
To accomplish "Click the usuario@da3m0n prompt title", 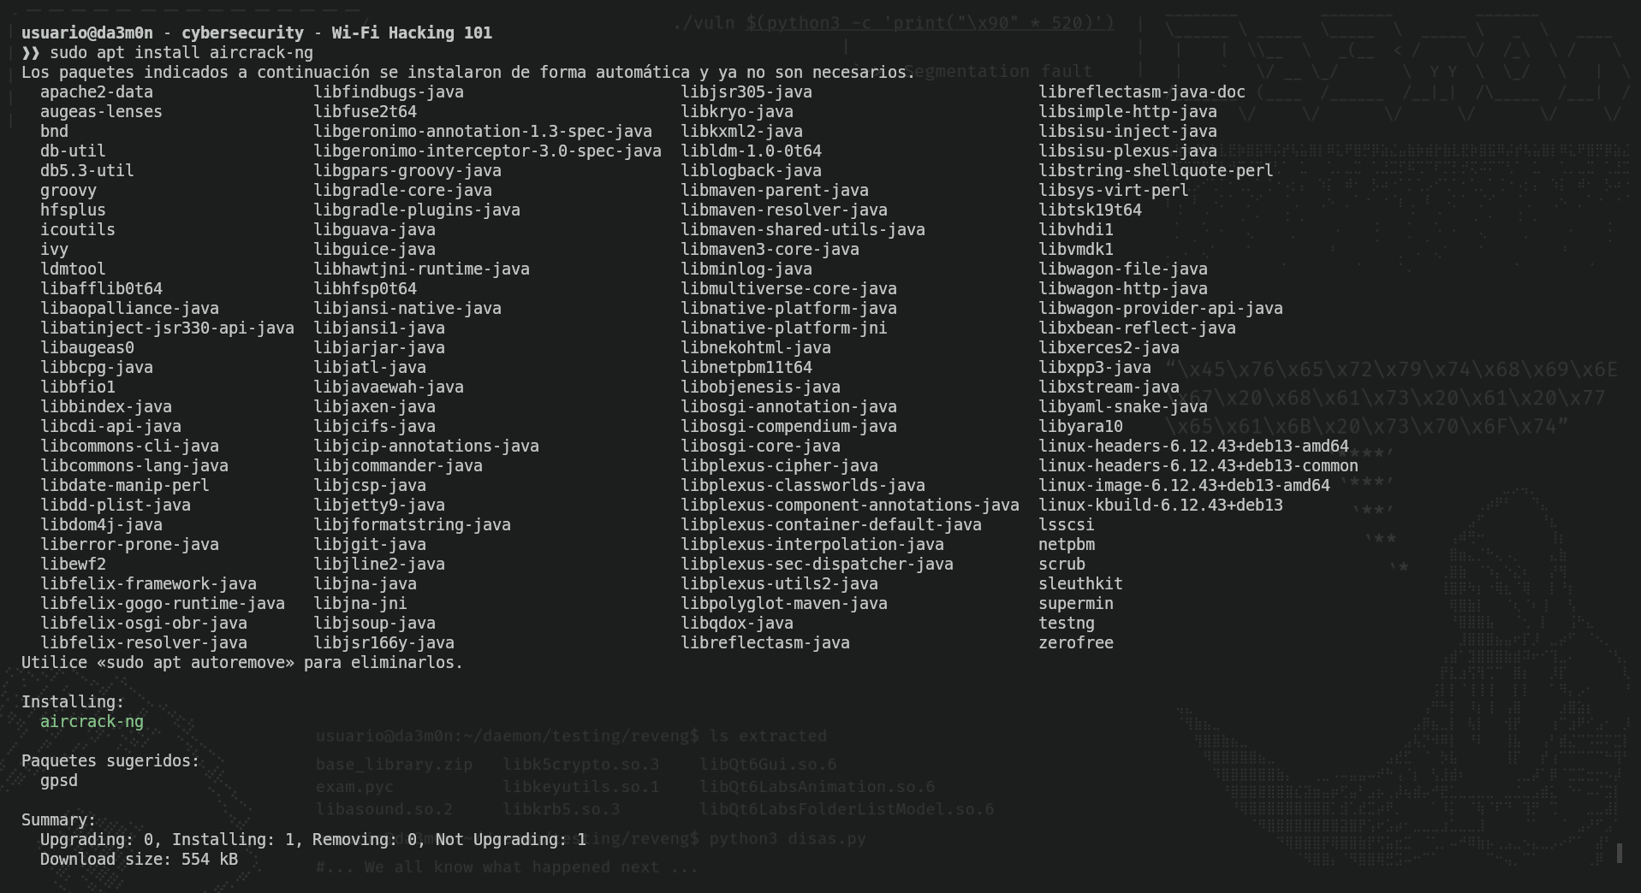I will [87, 33].
